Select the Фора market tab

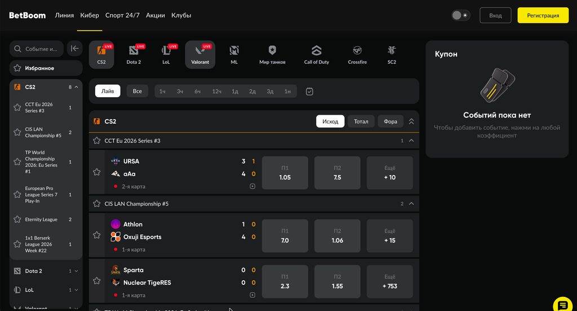click(x=390, y=121)
